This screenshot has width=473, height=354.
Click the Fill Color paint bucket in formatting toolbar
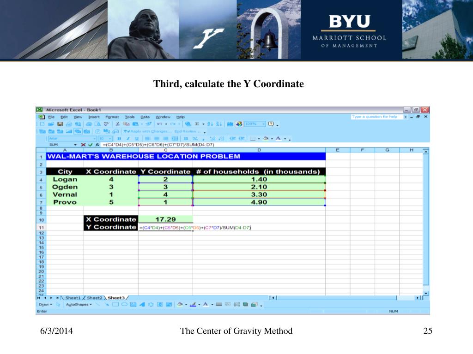tap(266, 139)
